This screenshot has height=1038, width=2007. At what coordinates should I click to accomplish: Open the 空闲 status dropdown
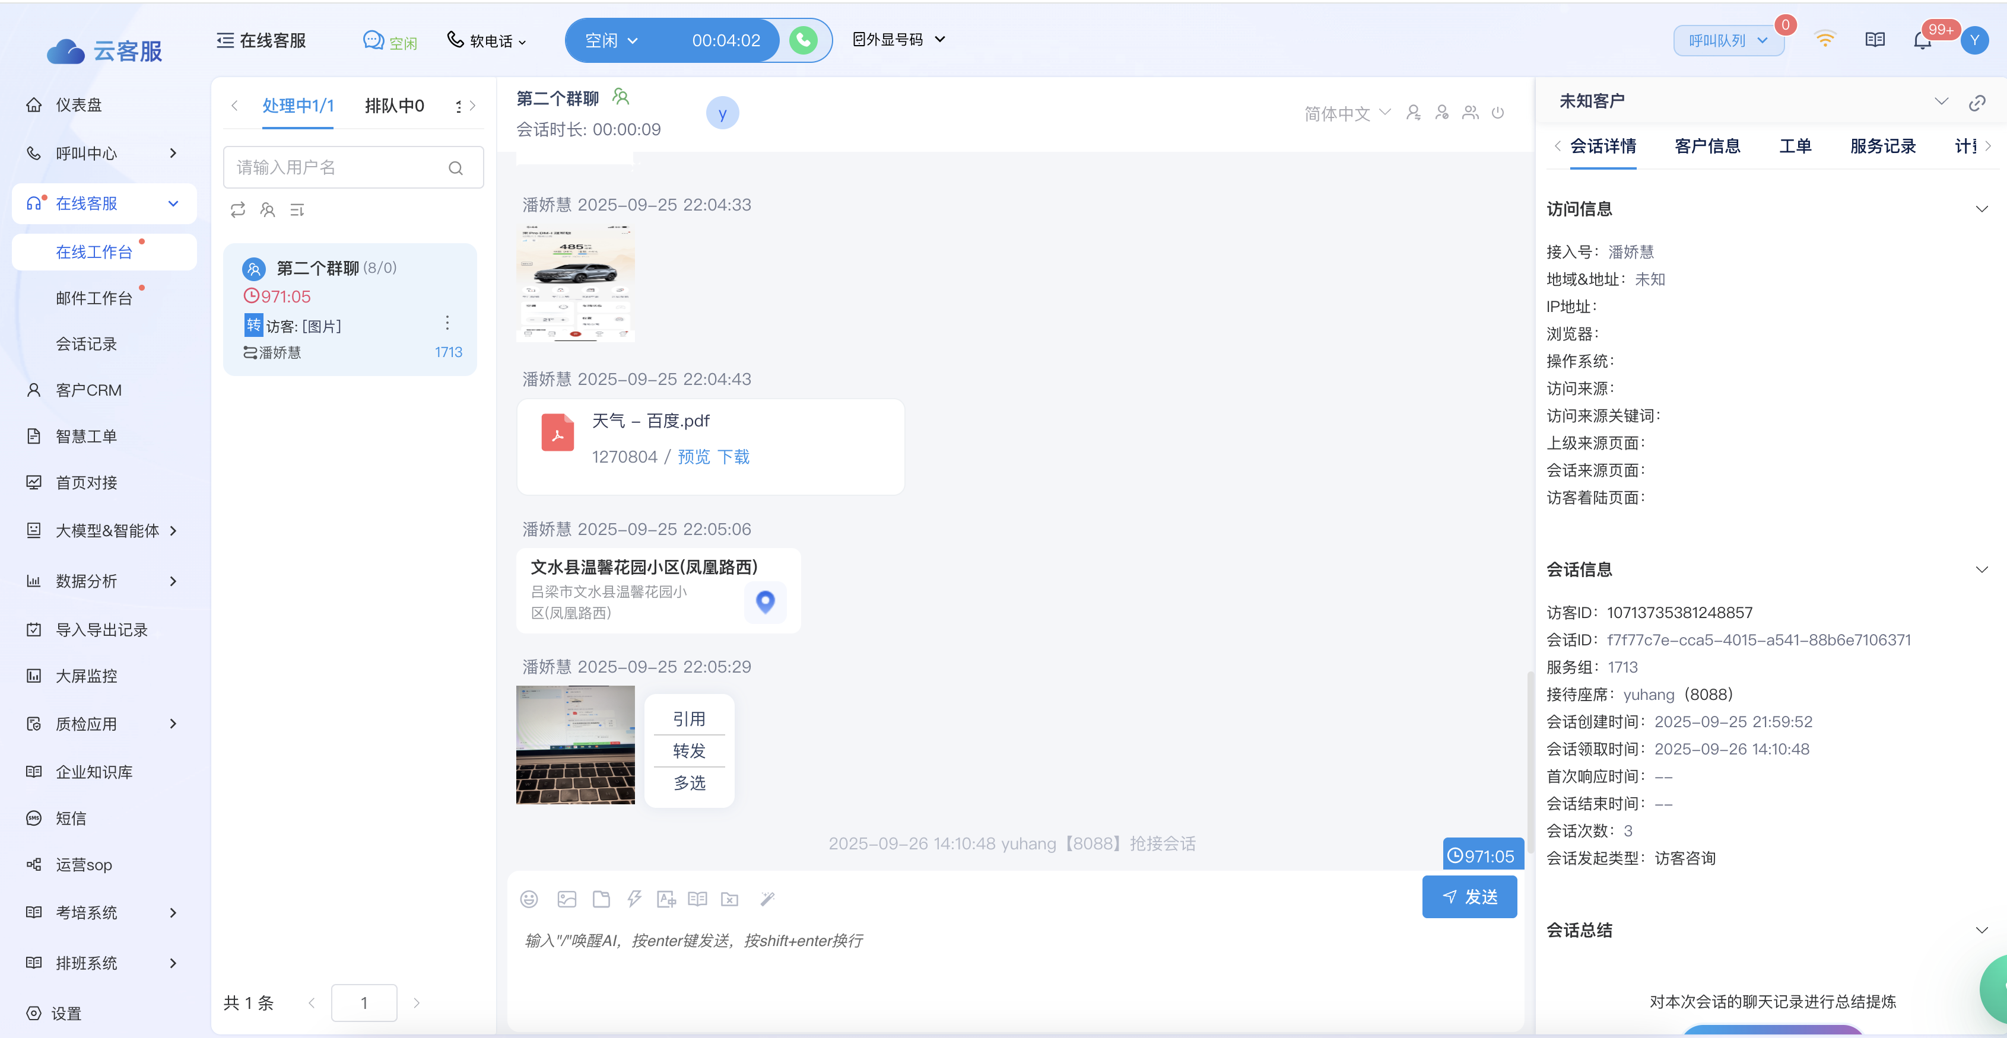(612, 40)
